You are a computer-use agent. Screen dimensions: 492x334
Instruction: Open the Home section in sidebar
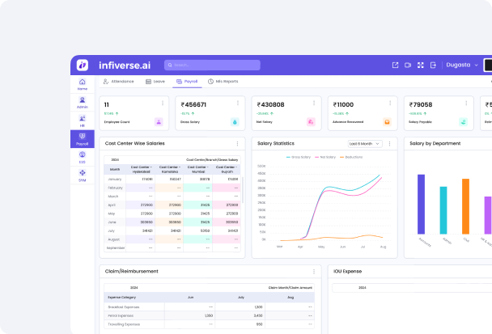(83, 84)
